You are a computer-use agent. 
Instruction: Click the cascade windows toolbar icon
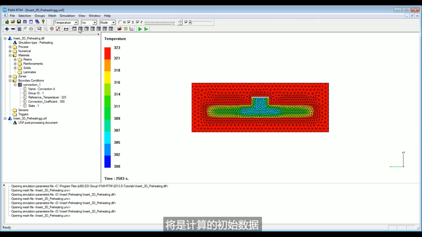[x=37, y=22]
